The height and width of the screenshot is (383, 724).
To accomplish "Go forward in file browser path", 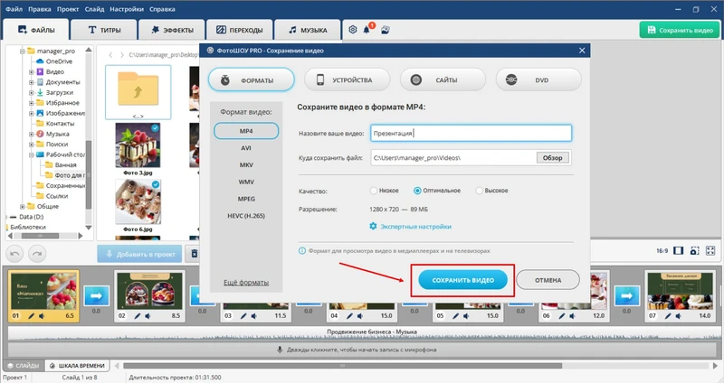I will [122, 55].
